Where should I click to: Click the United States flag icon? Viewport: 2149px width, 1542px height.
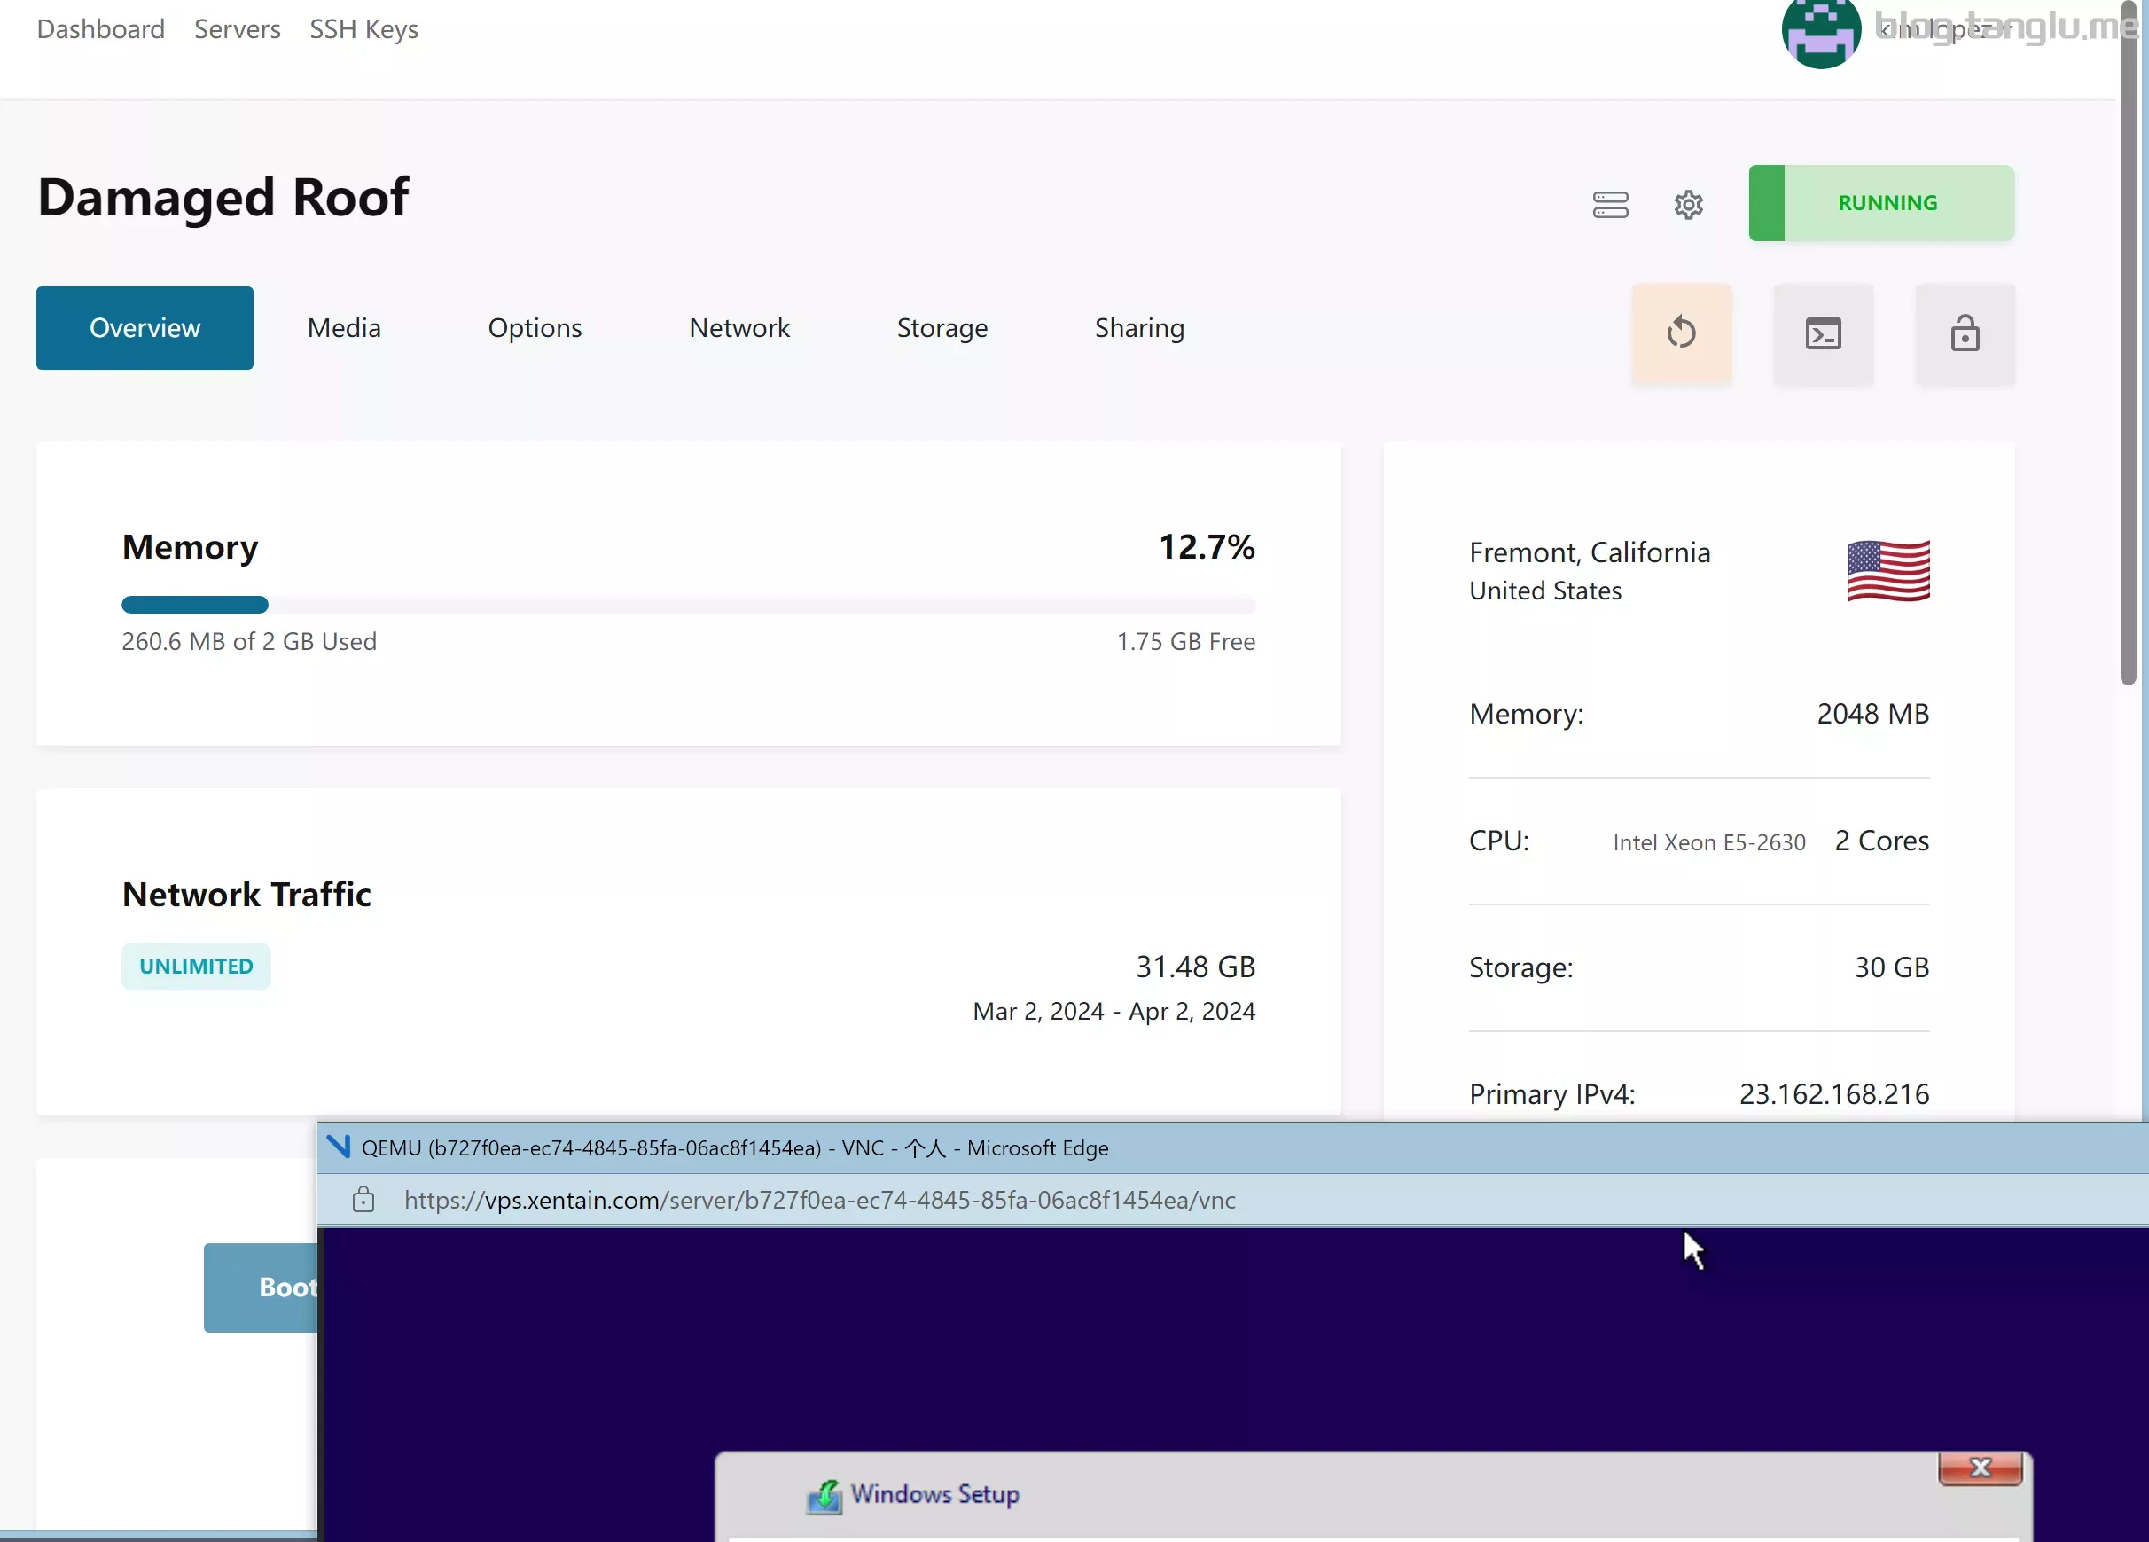tap(1887, 570)
